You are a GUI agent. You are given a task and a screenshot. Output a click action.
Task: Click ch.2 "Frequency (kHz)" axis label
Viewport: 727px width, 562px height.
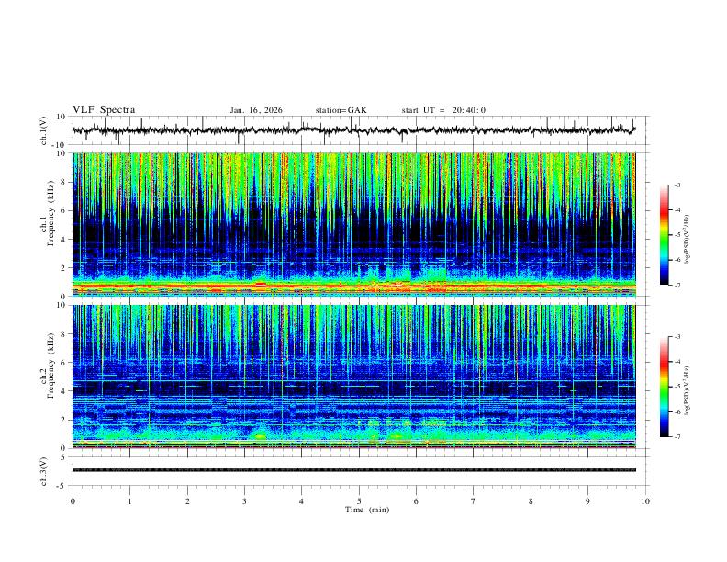click(50, 365)
